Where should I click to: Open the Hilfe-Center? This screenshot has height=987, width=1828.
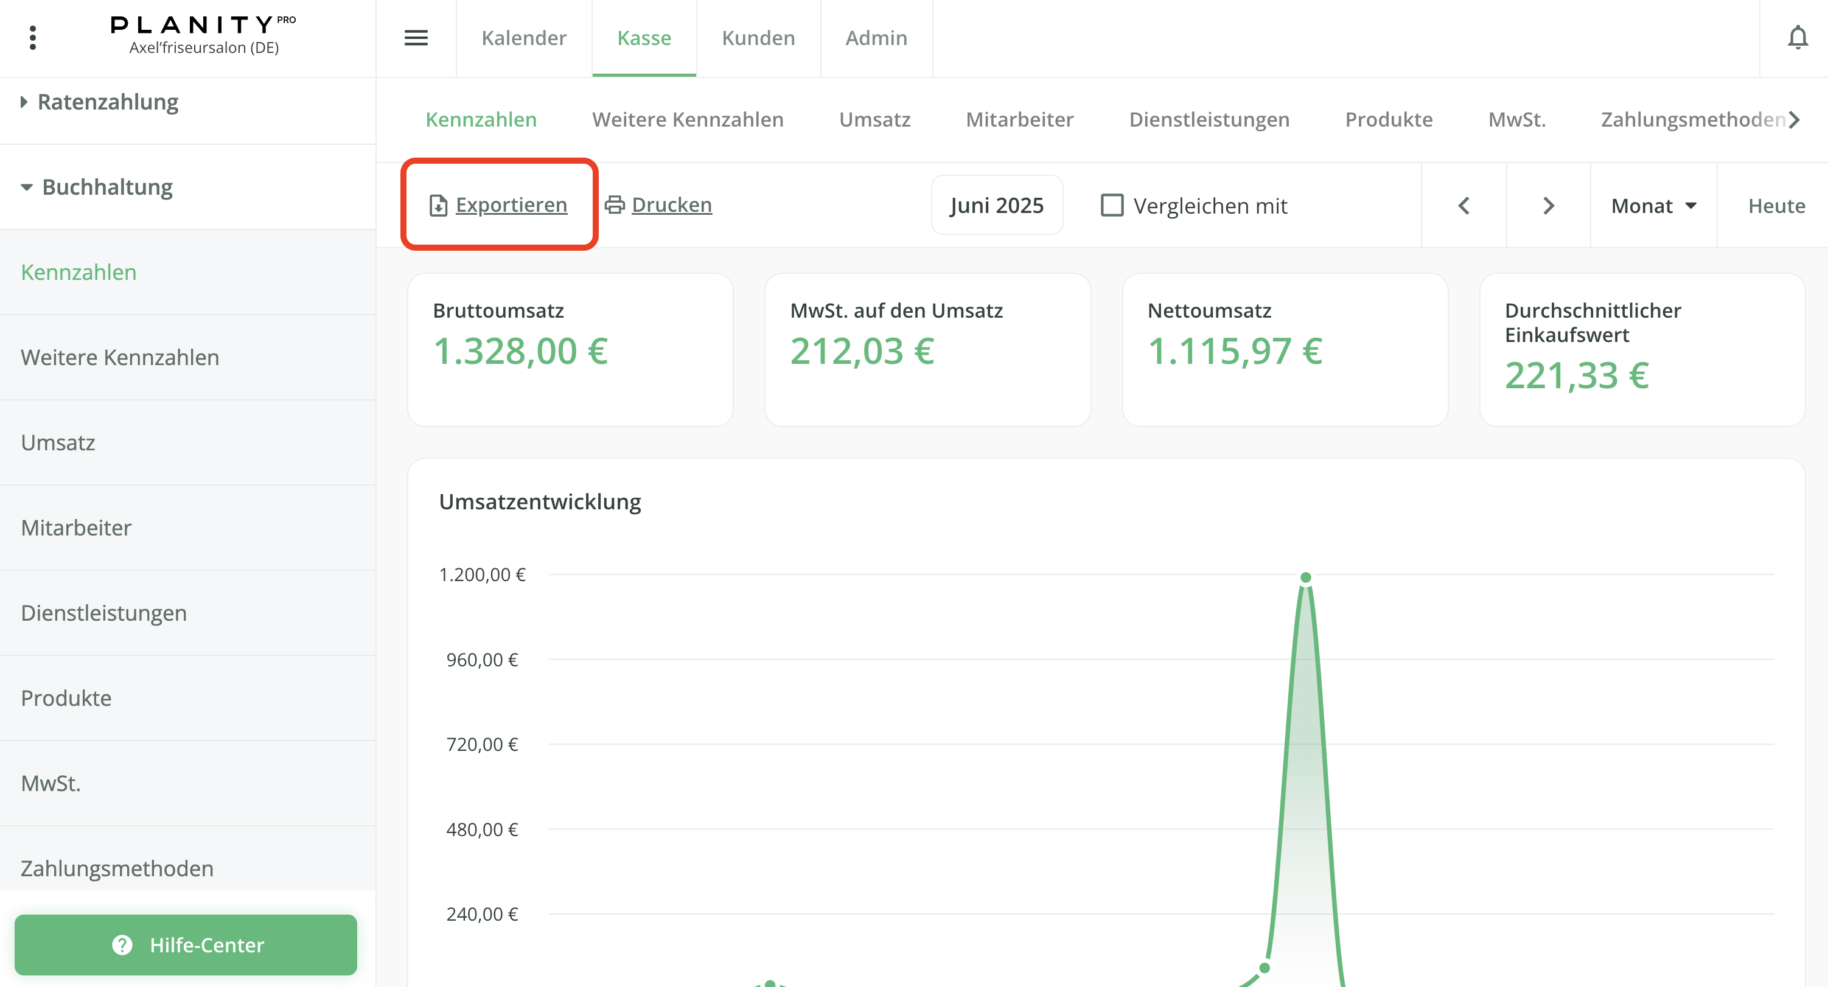(187, 945)
